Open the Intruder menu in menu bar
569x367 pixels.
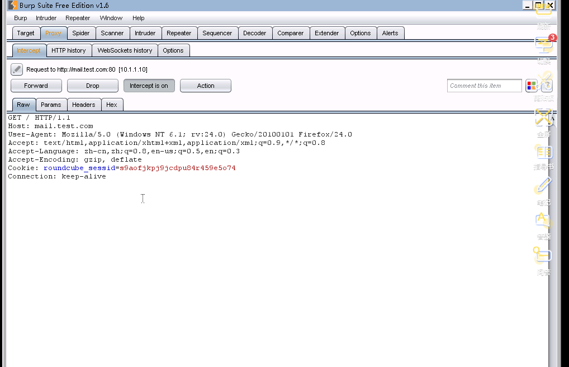[46, 18]
